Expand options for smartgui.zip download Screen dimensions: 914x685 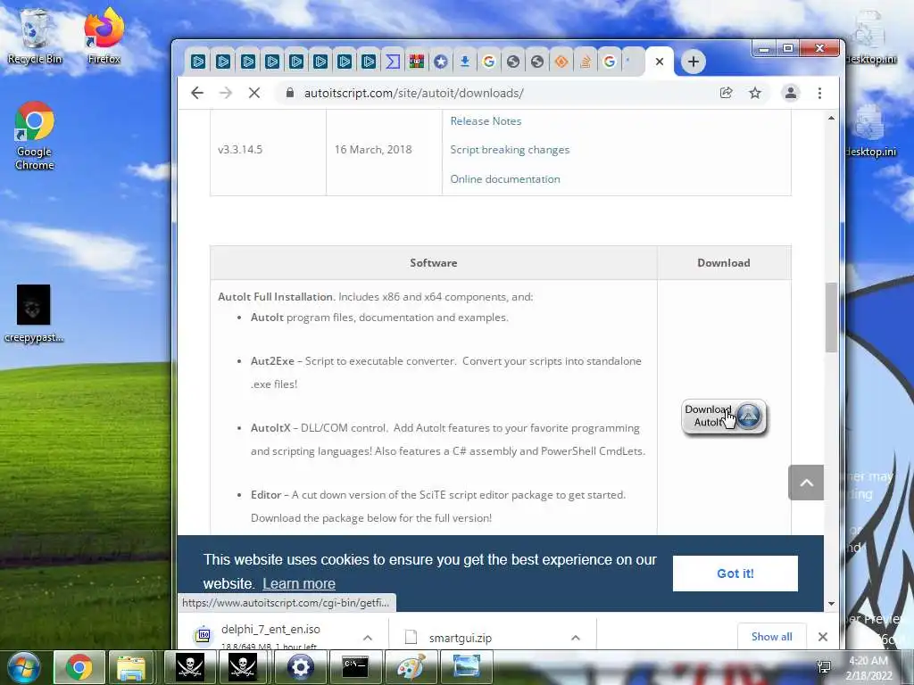[x=576, y=638]
